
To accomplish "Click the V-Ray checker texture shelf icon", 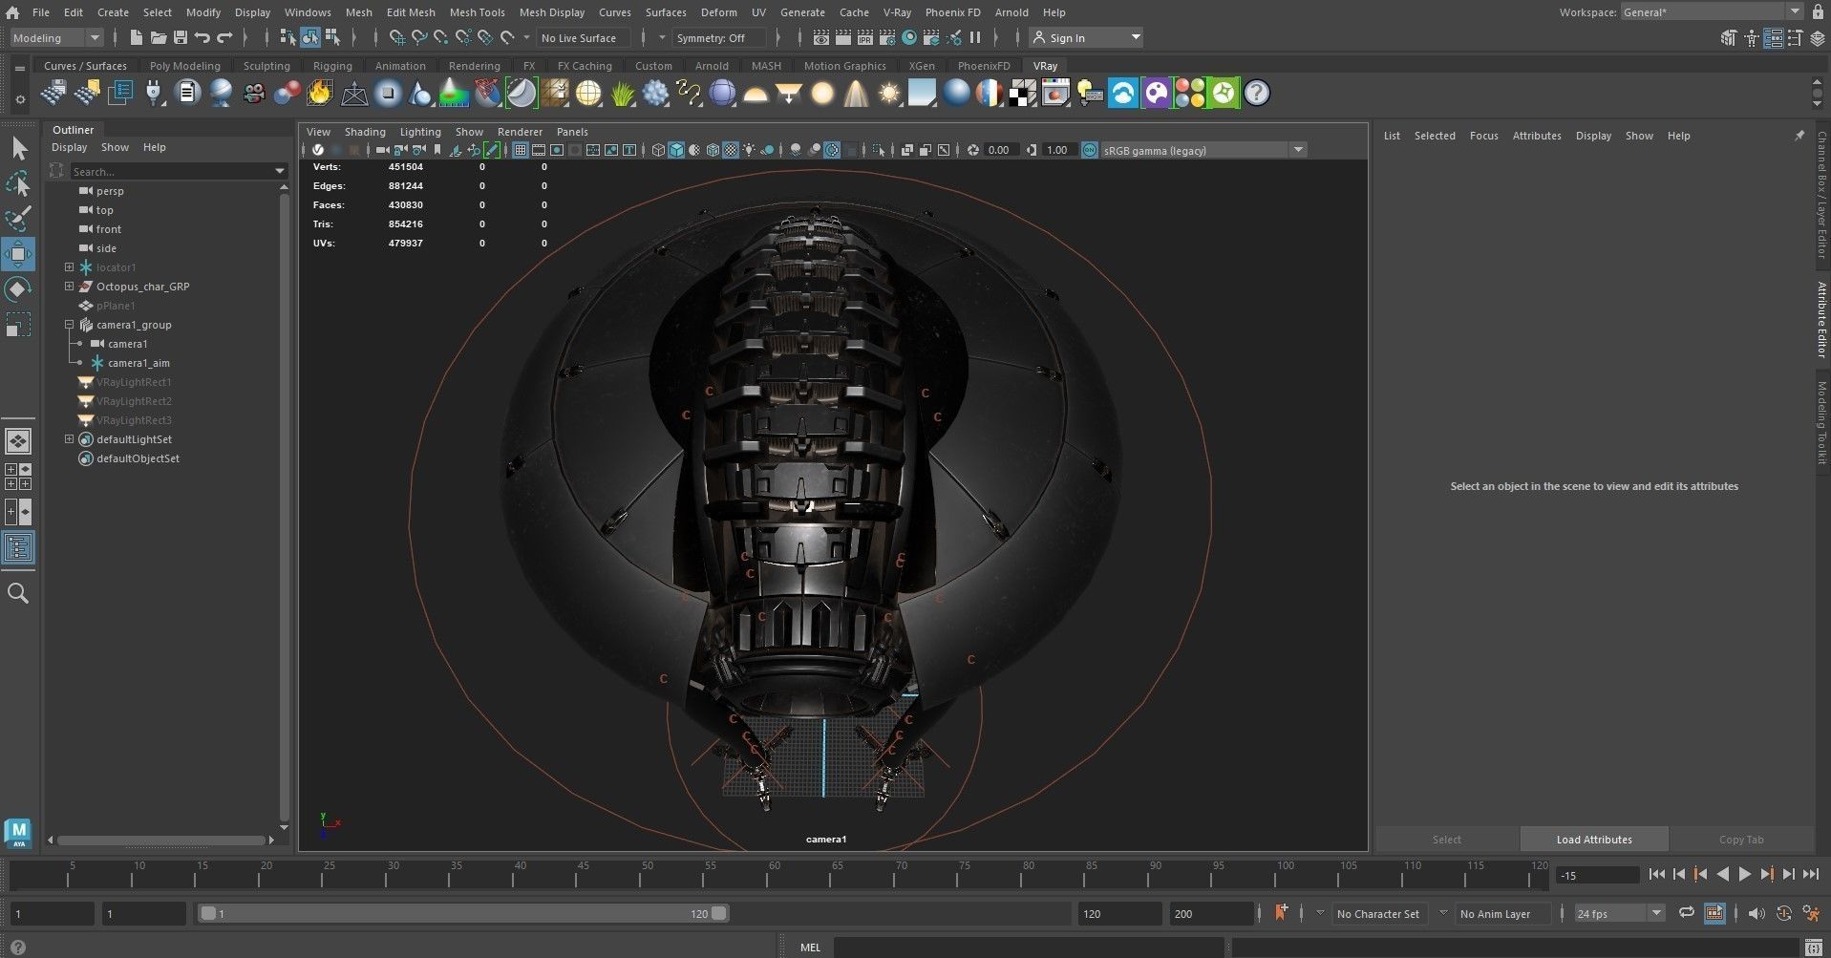I will [x=1022, y=93].
